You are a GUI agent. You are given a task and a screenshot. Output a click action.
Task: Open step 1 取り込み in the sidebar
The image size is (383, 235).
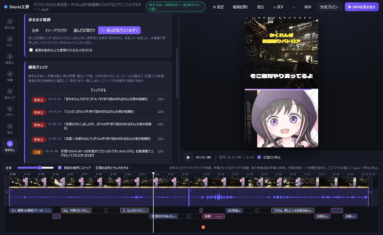[x=10, y=24]
